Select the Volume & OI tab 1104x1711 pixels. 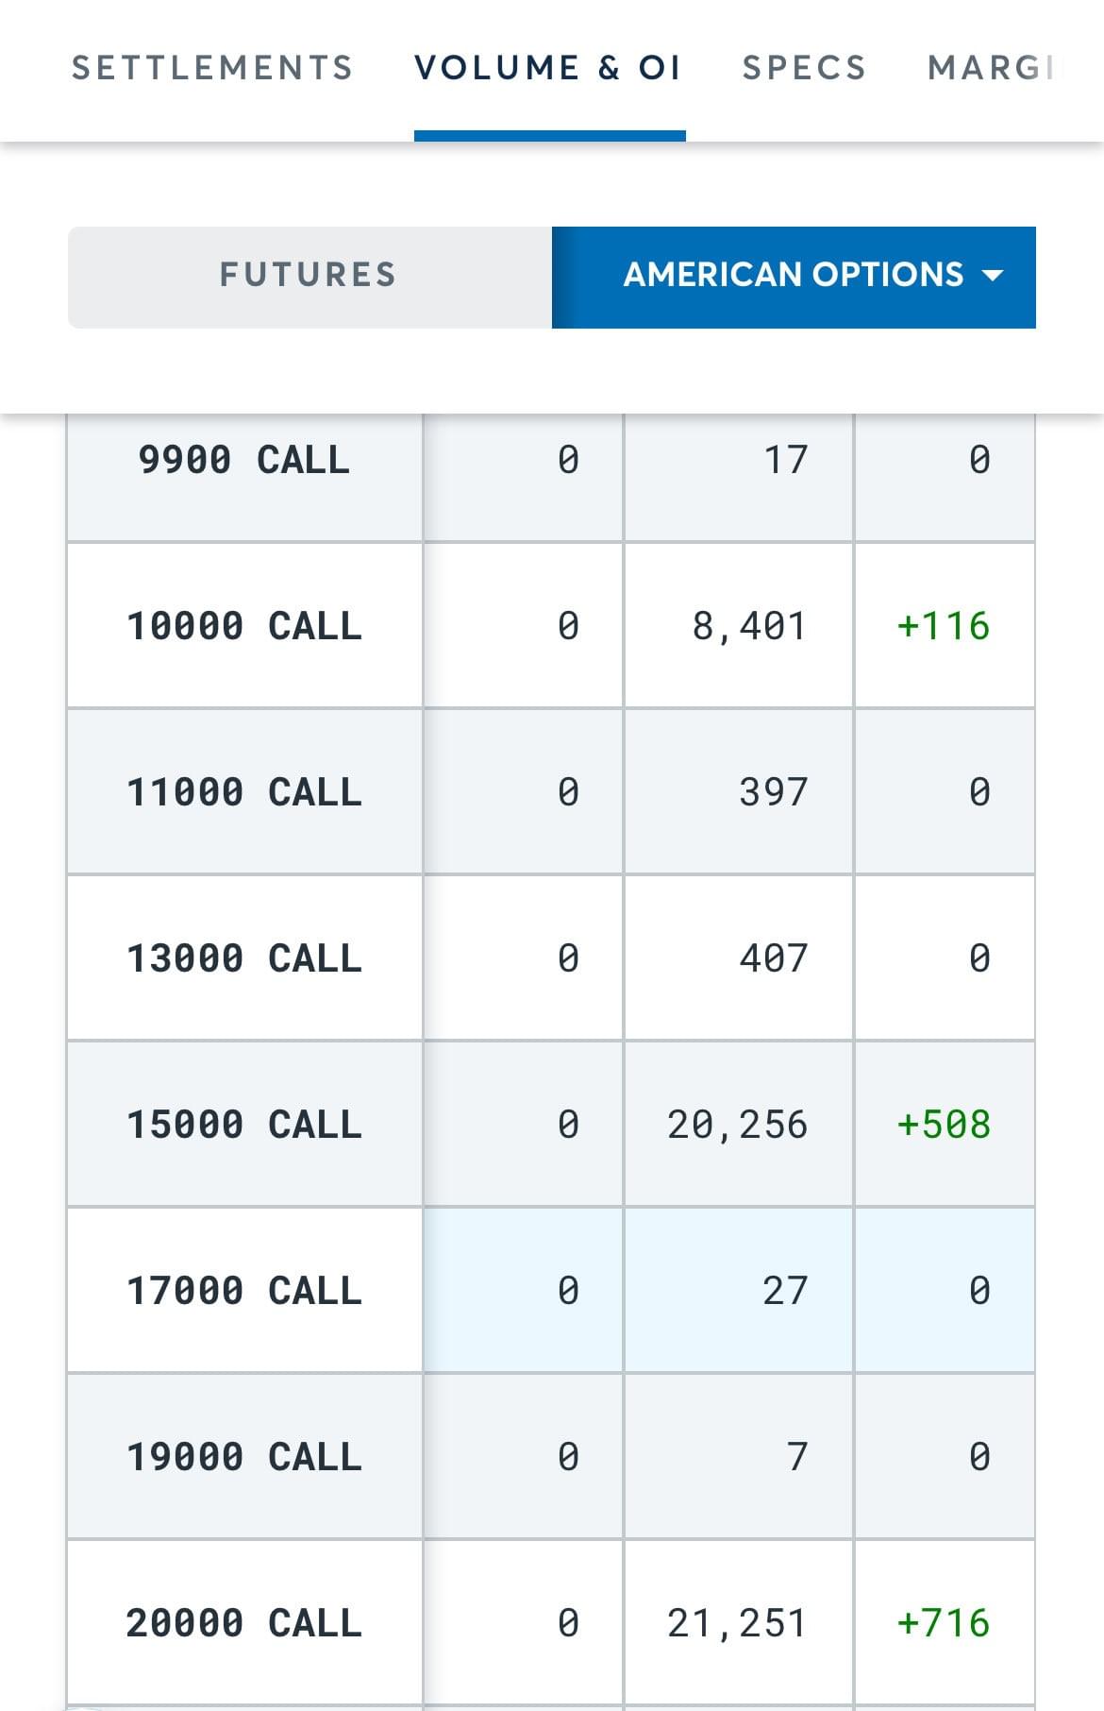click(x=548, y=68)
